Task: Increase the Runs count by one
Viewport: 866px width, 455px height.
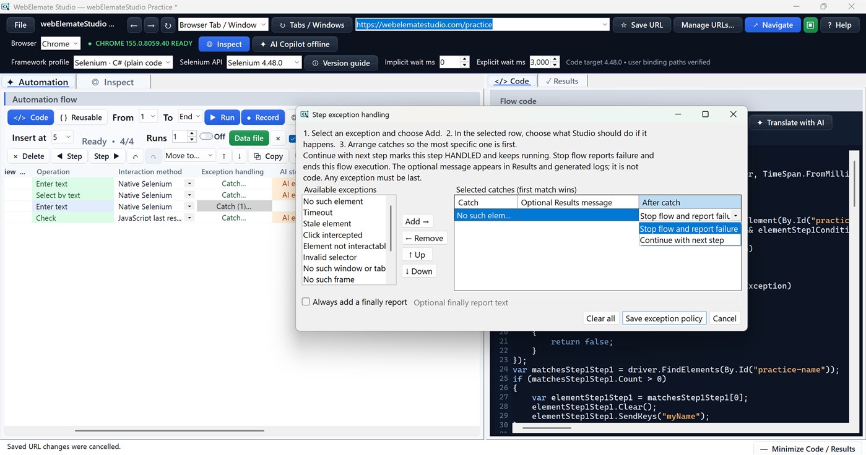Action: click(192, 134)
